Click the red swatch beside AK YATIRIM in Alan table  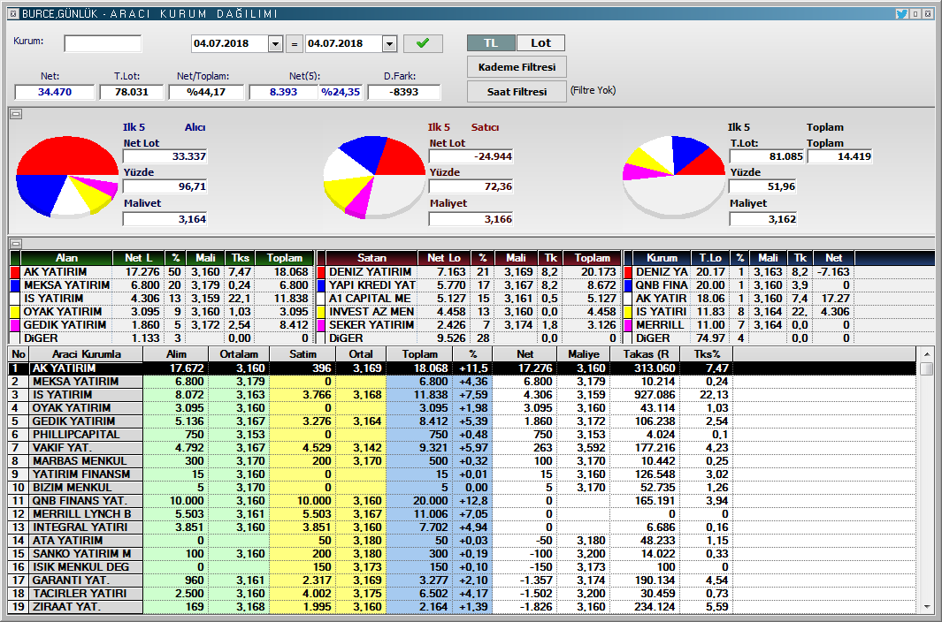coord(16,272)
